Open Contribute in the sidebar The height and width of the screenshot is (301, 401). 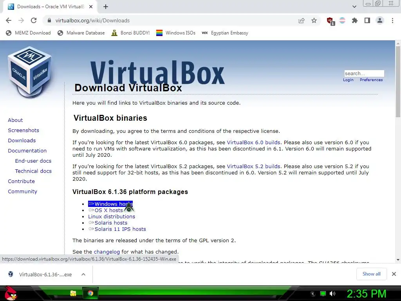[x=21, y=181]
